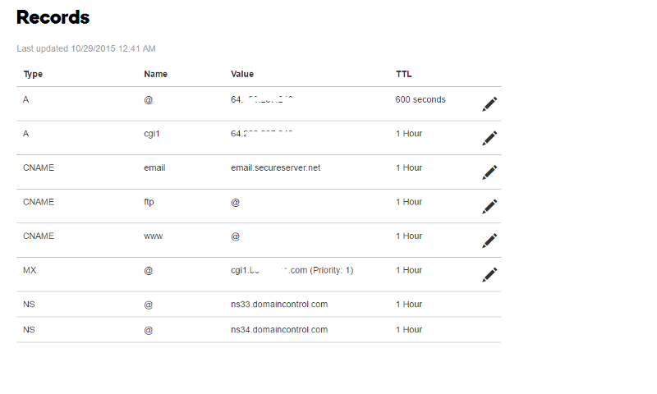Click the Type column header
Viewport: 657px width, 394px height.
(33, 74)
